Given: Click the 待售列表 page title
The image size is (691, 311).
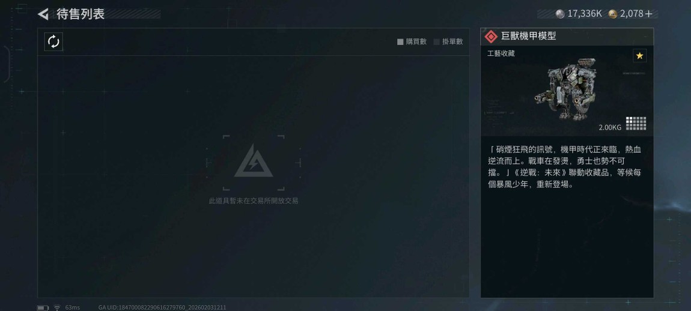Looking at the screenshot, I should coord(81,14).
